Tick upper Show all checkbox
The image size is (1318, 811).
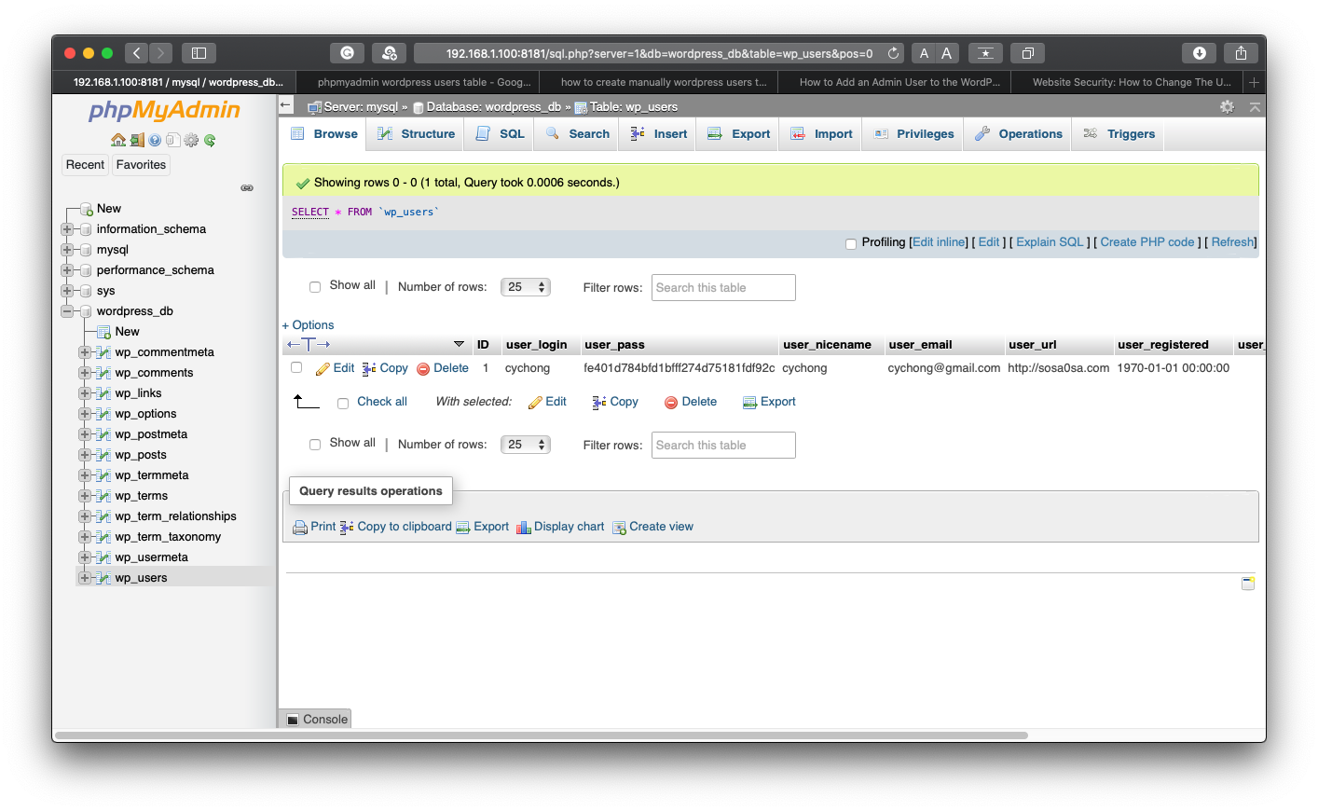click(315, 287)
